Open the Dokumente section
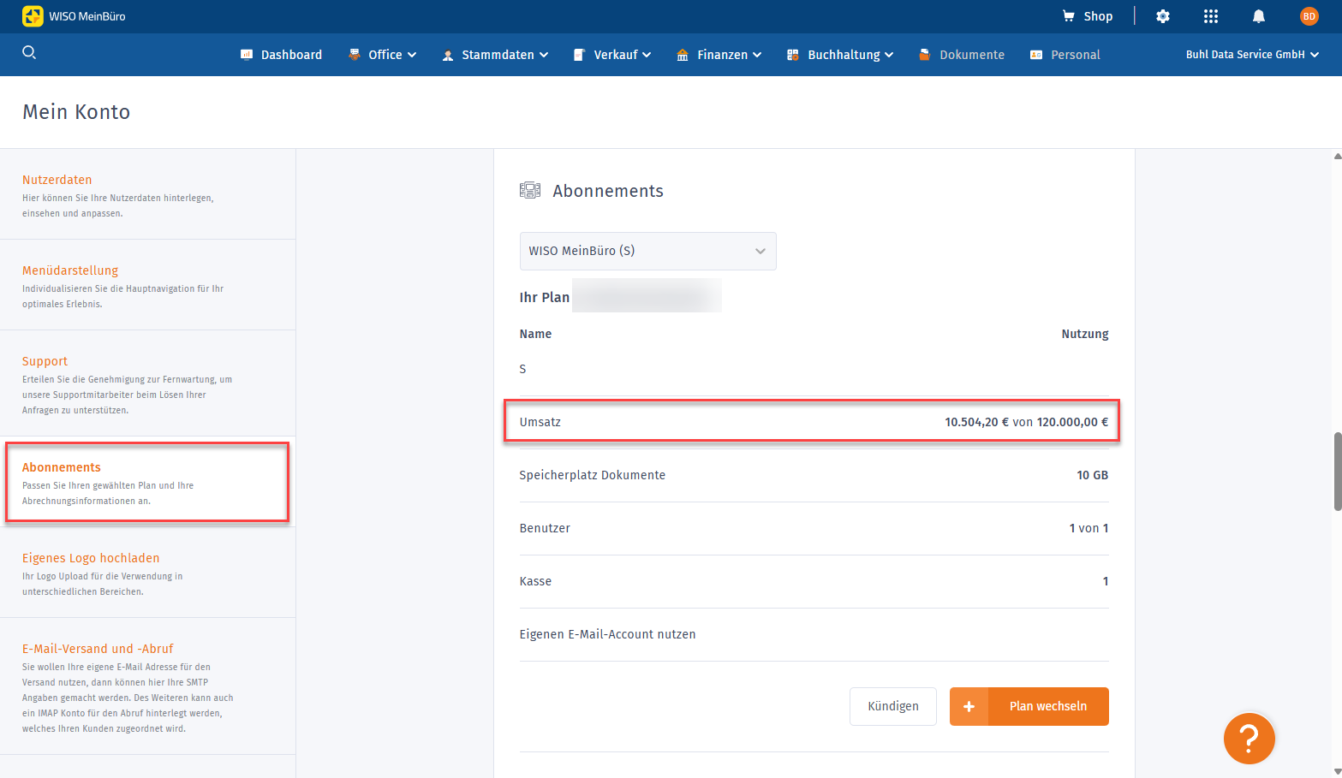 tap(972, 55)
